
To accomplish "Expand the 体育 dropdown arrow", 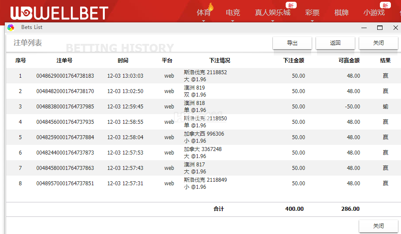I will coord(204,20).
